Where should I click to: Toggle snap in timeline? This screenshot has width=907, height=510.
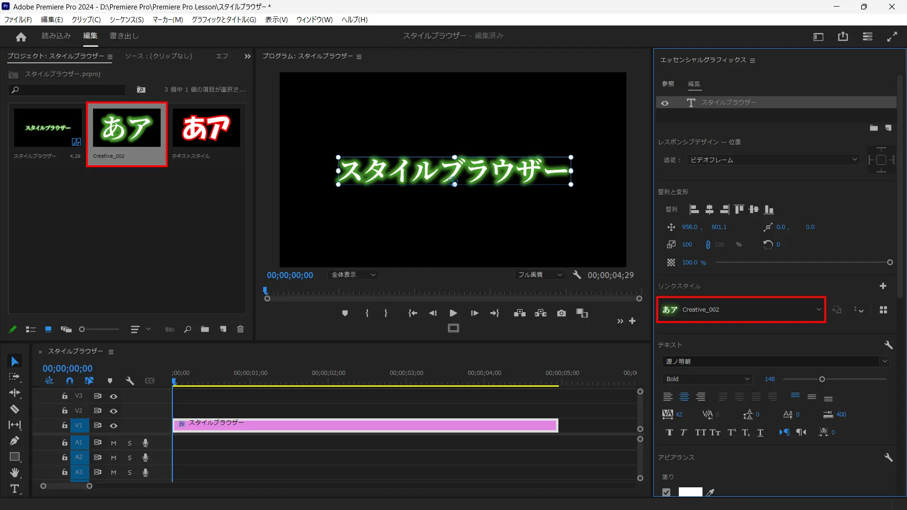pos(70,381)
